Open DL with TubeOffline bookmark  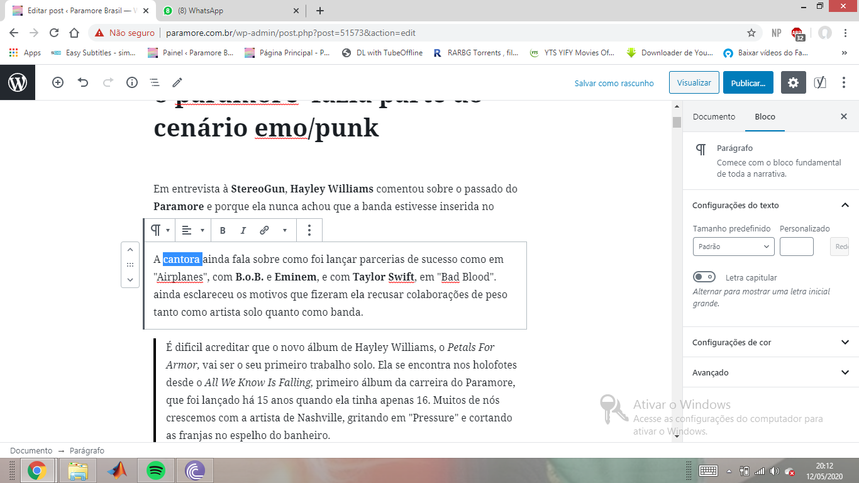382,53
